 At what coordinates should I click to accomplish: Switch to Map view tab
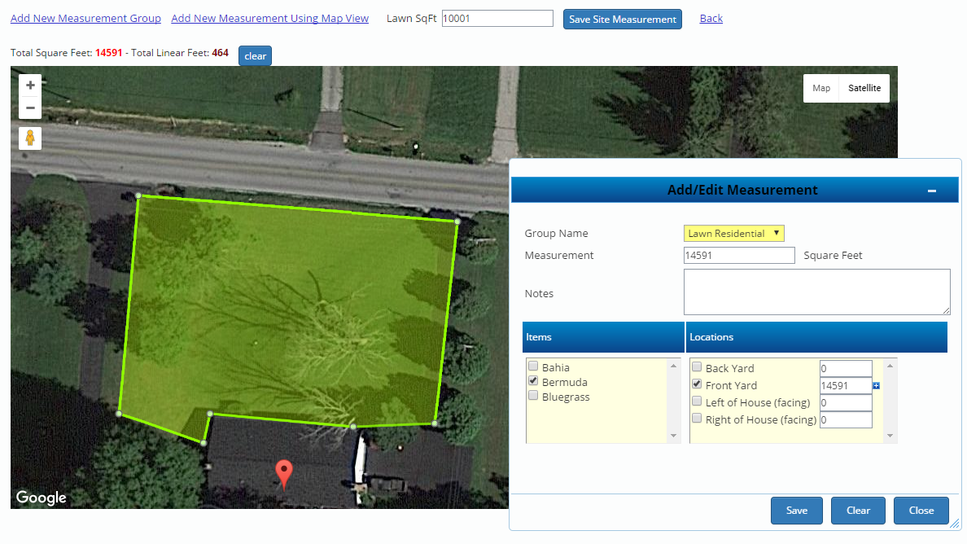click(x=820, y=88)
